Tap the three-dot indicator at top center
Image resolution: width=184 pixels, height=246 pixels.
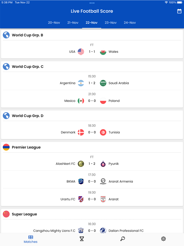[x=92, y=3]
